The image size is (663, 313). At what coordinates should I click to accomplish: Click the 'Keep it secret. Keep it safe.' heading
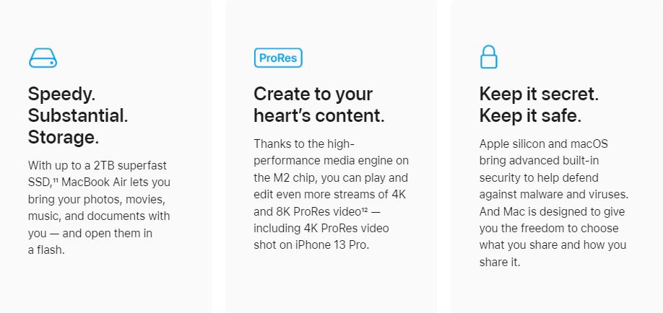(x=539, y=105)
